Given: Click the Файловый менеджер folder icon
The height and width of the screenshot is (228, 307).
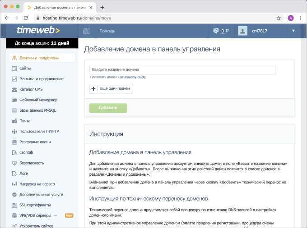Looking at the screenshot, I should 14,100.
